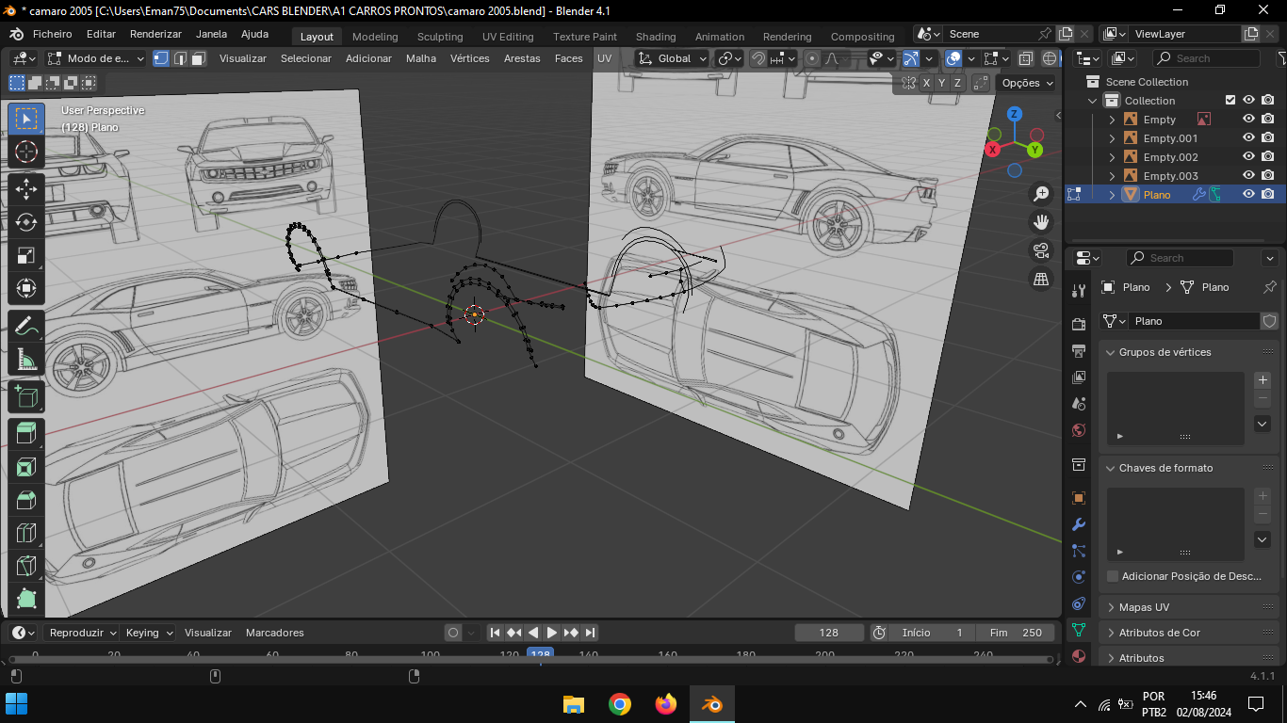Collapse the Collection tree in the outliner
This screenshot has width=1287, height=723.
[1093, 101]
